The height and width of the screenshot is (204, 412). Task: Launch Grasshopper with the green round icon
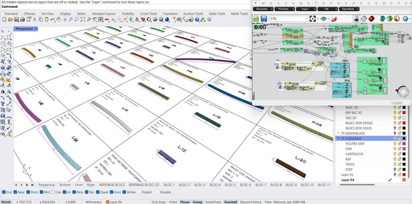191,19
